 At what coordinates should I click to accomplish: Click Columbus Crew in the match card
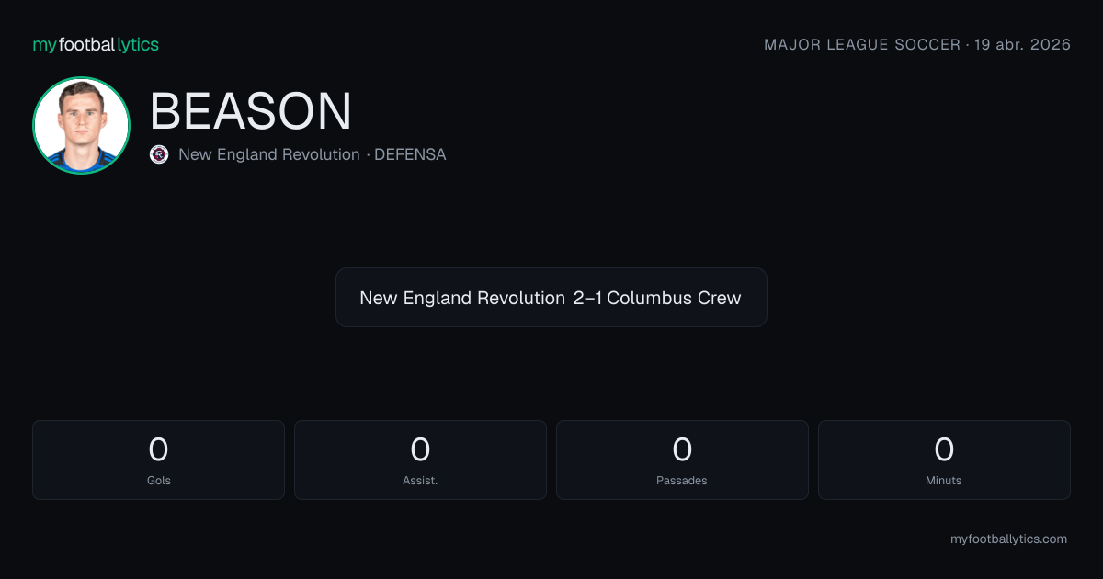(674, 298)
